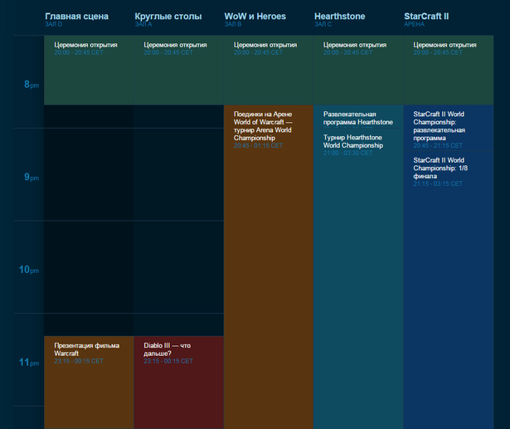Click ЗАЛ B label under WoW и Heroes
Viewport: 510px width, 429px height.
[x=233, y=24]
